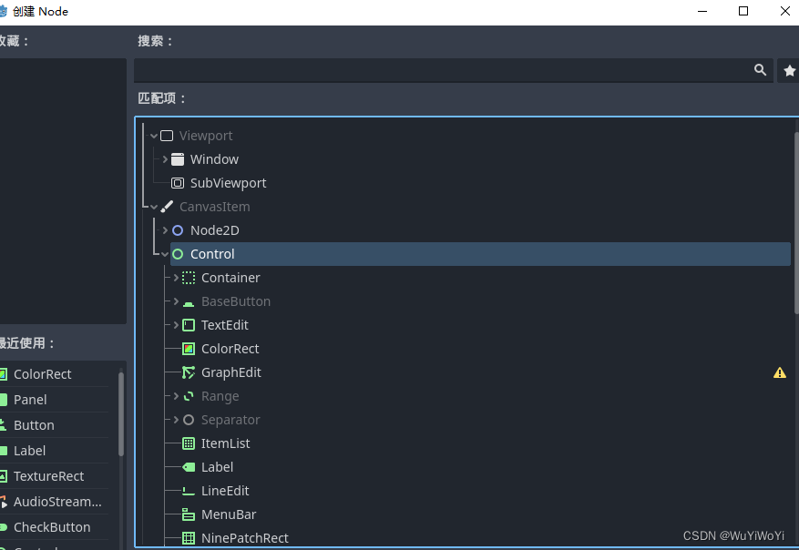Click the Window node icon

[x=178, y=159]
